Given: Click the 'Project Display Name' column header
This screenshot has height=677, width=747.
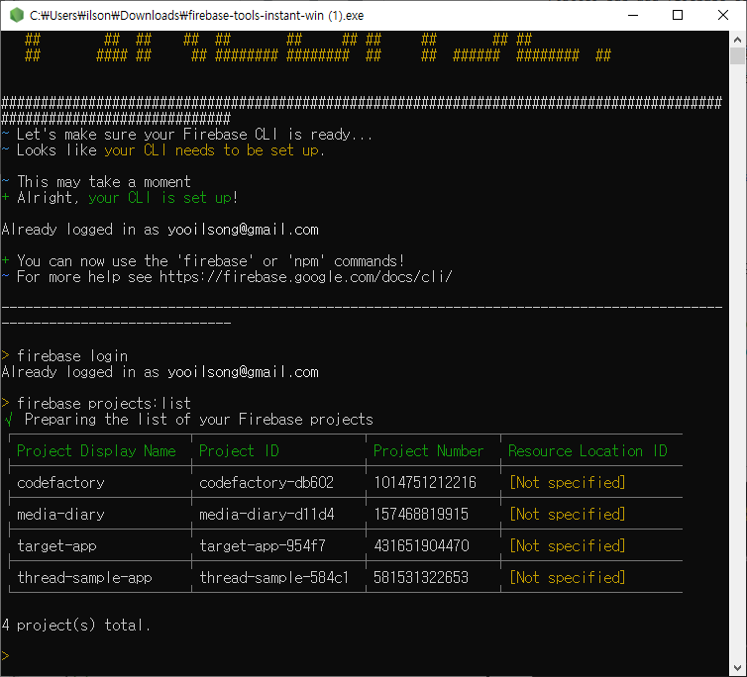Looking at the screenshot, I should (96, 450).
